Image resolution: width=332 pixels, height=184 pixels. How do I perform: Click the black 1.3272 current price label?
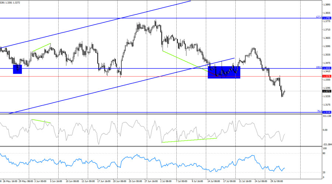(x=327, y=91)
